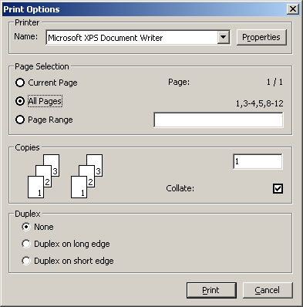Uncheck the Collate checkbox

pos(278,188)
